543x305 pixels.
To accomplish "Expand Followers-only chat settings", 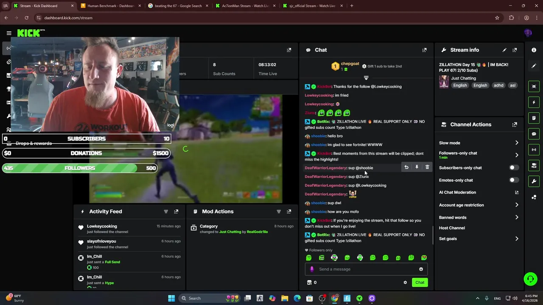I will click(x=517, y=155).
